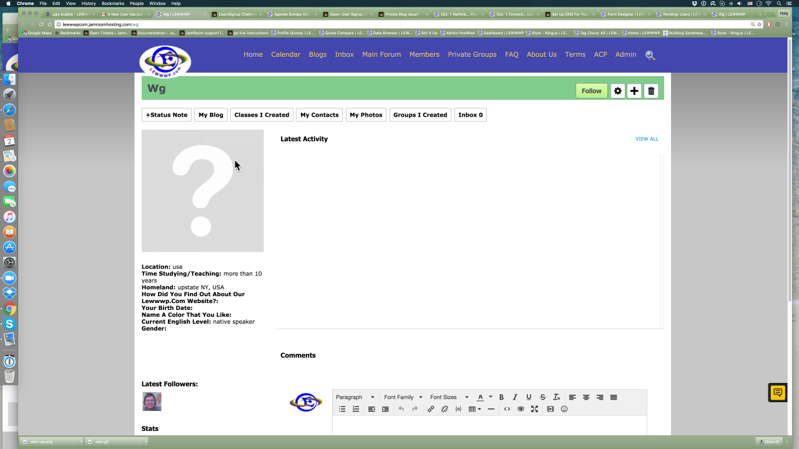Click the plus icon beside Follow

pos(634,91)
